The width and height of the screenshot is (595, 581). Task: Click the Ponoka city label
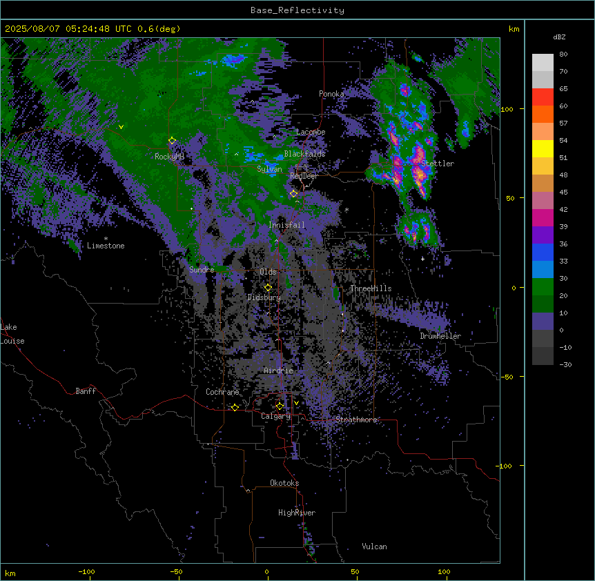(x=331, y=94)
